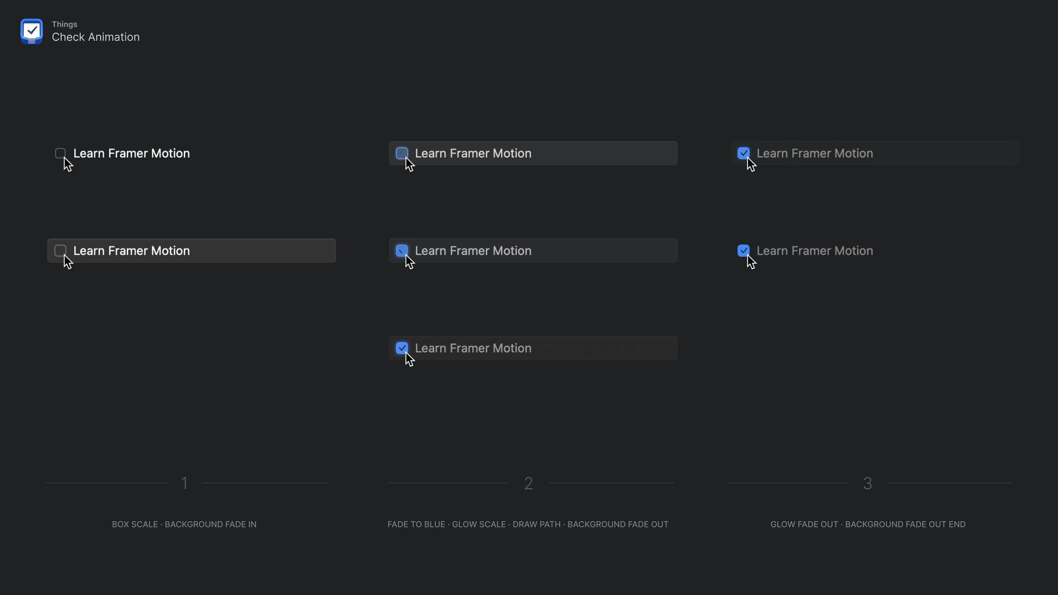1058x595 pixels.
Task: Click 'Learn Framer Motion' beside step 2's completed checkmark
Action: coord(473,348)
